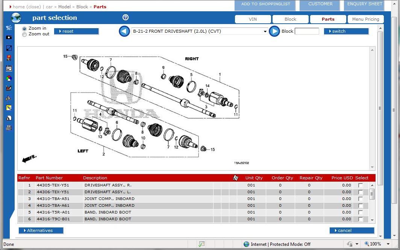Click the RGB color circle sidebar icon
The height and width of the screenshot is (250, 400).
(9, 78)
